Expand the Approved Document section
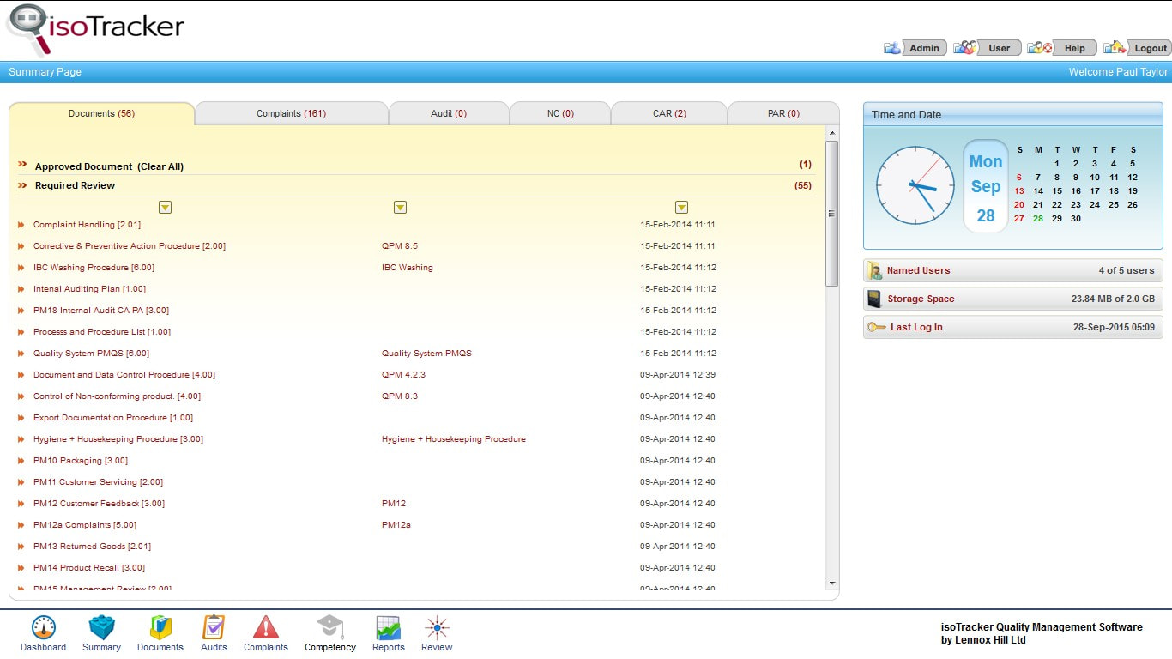Image resolution: width=1172 pixels, height=659 pixels. pyautogui.click(x=22, y=166)
